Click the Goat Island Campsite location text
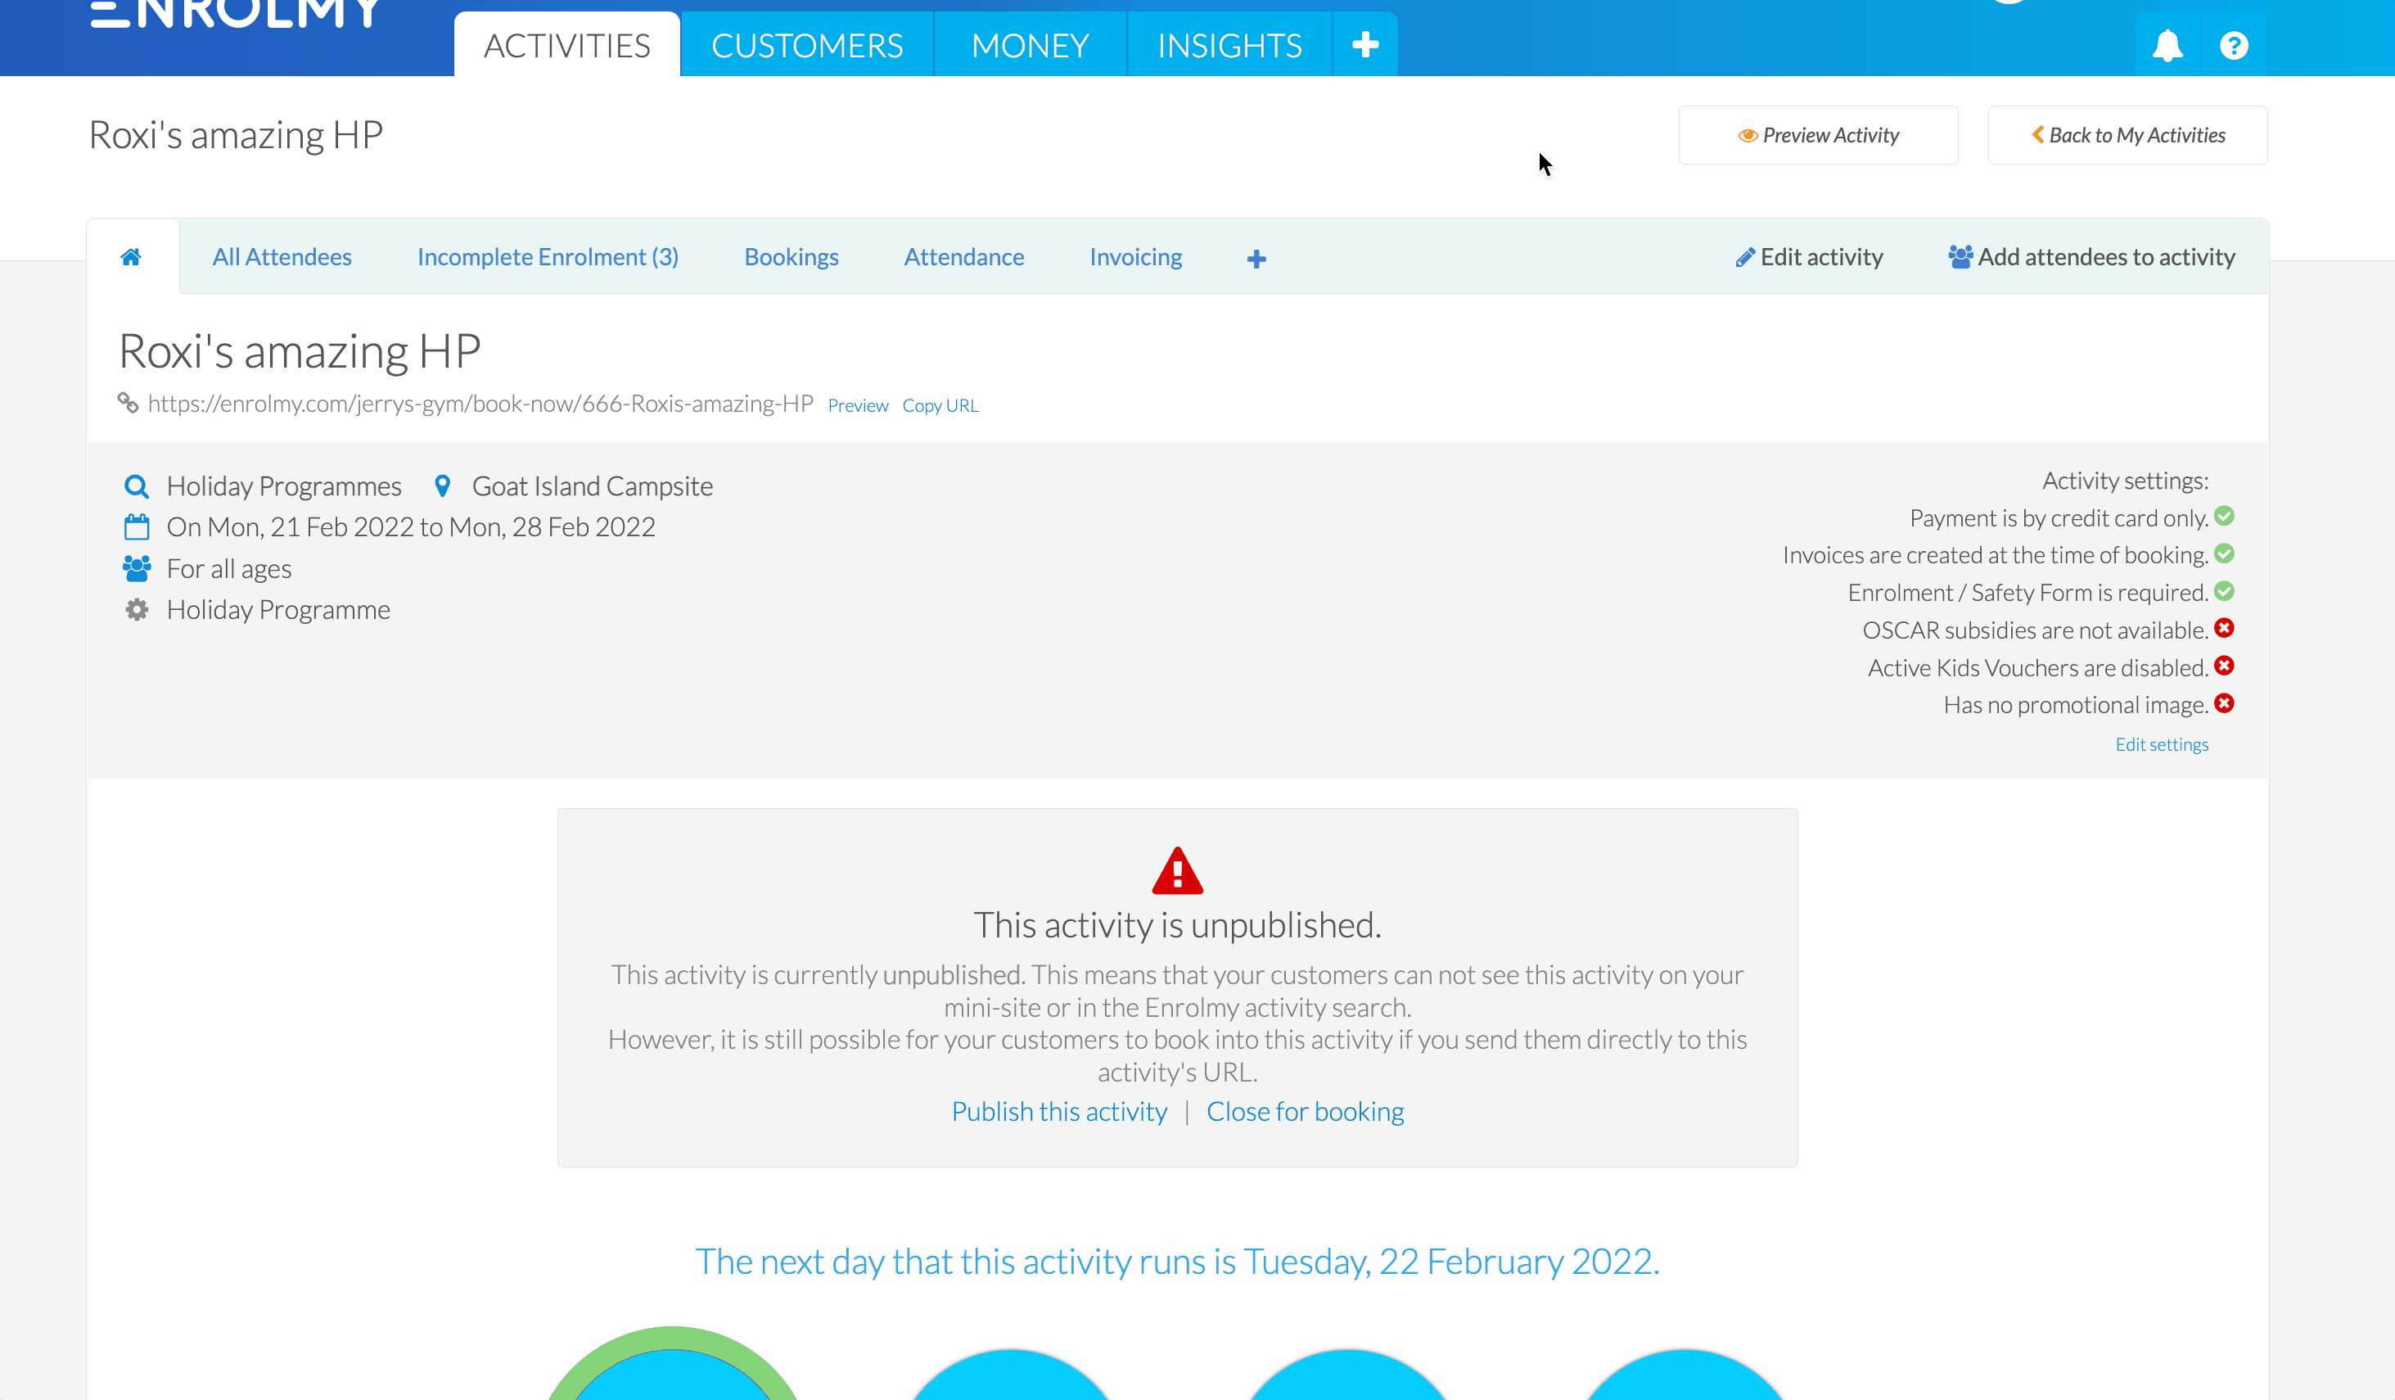 (x=592, y=486)
